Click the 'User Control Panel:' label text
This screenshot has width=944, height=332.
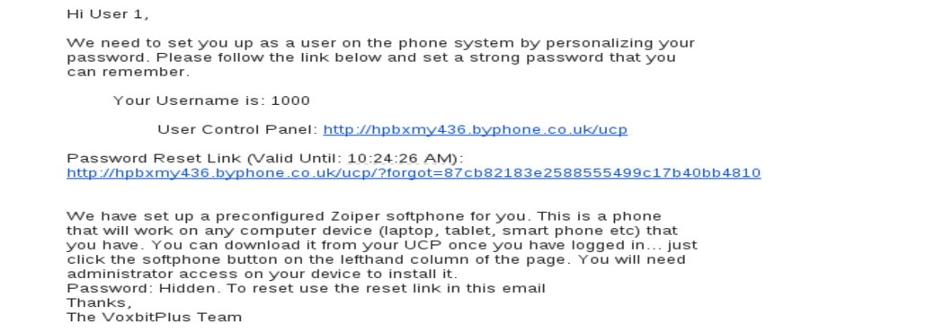[x=237, y=130]
